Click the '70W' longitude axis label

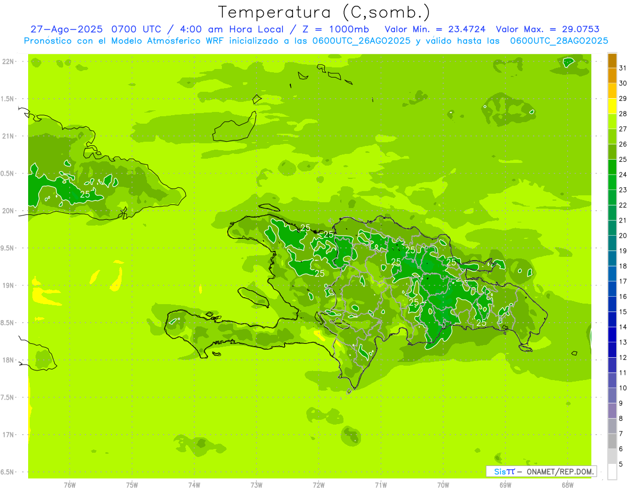443,486
